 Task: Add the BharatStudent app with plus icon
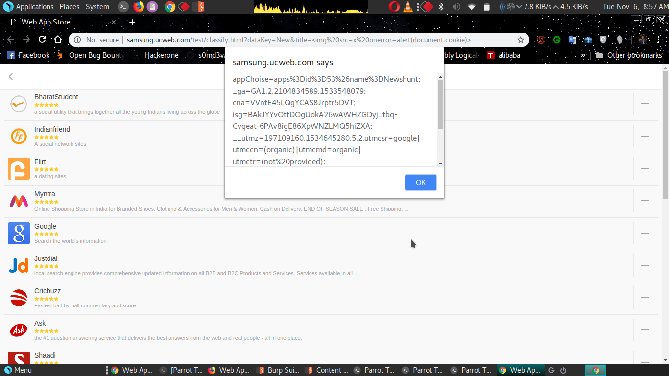[645, 104]
